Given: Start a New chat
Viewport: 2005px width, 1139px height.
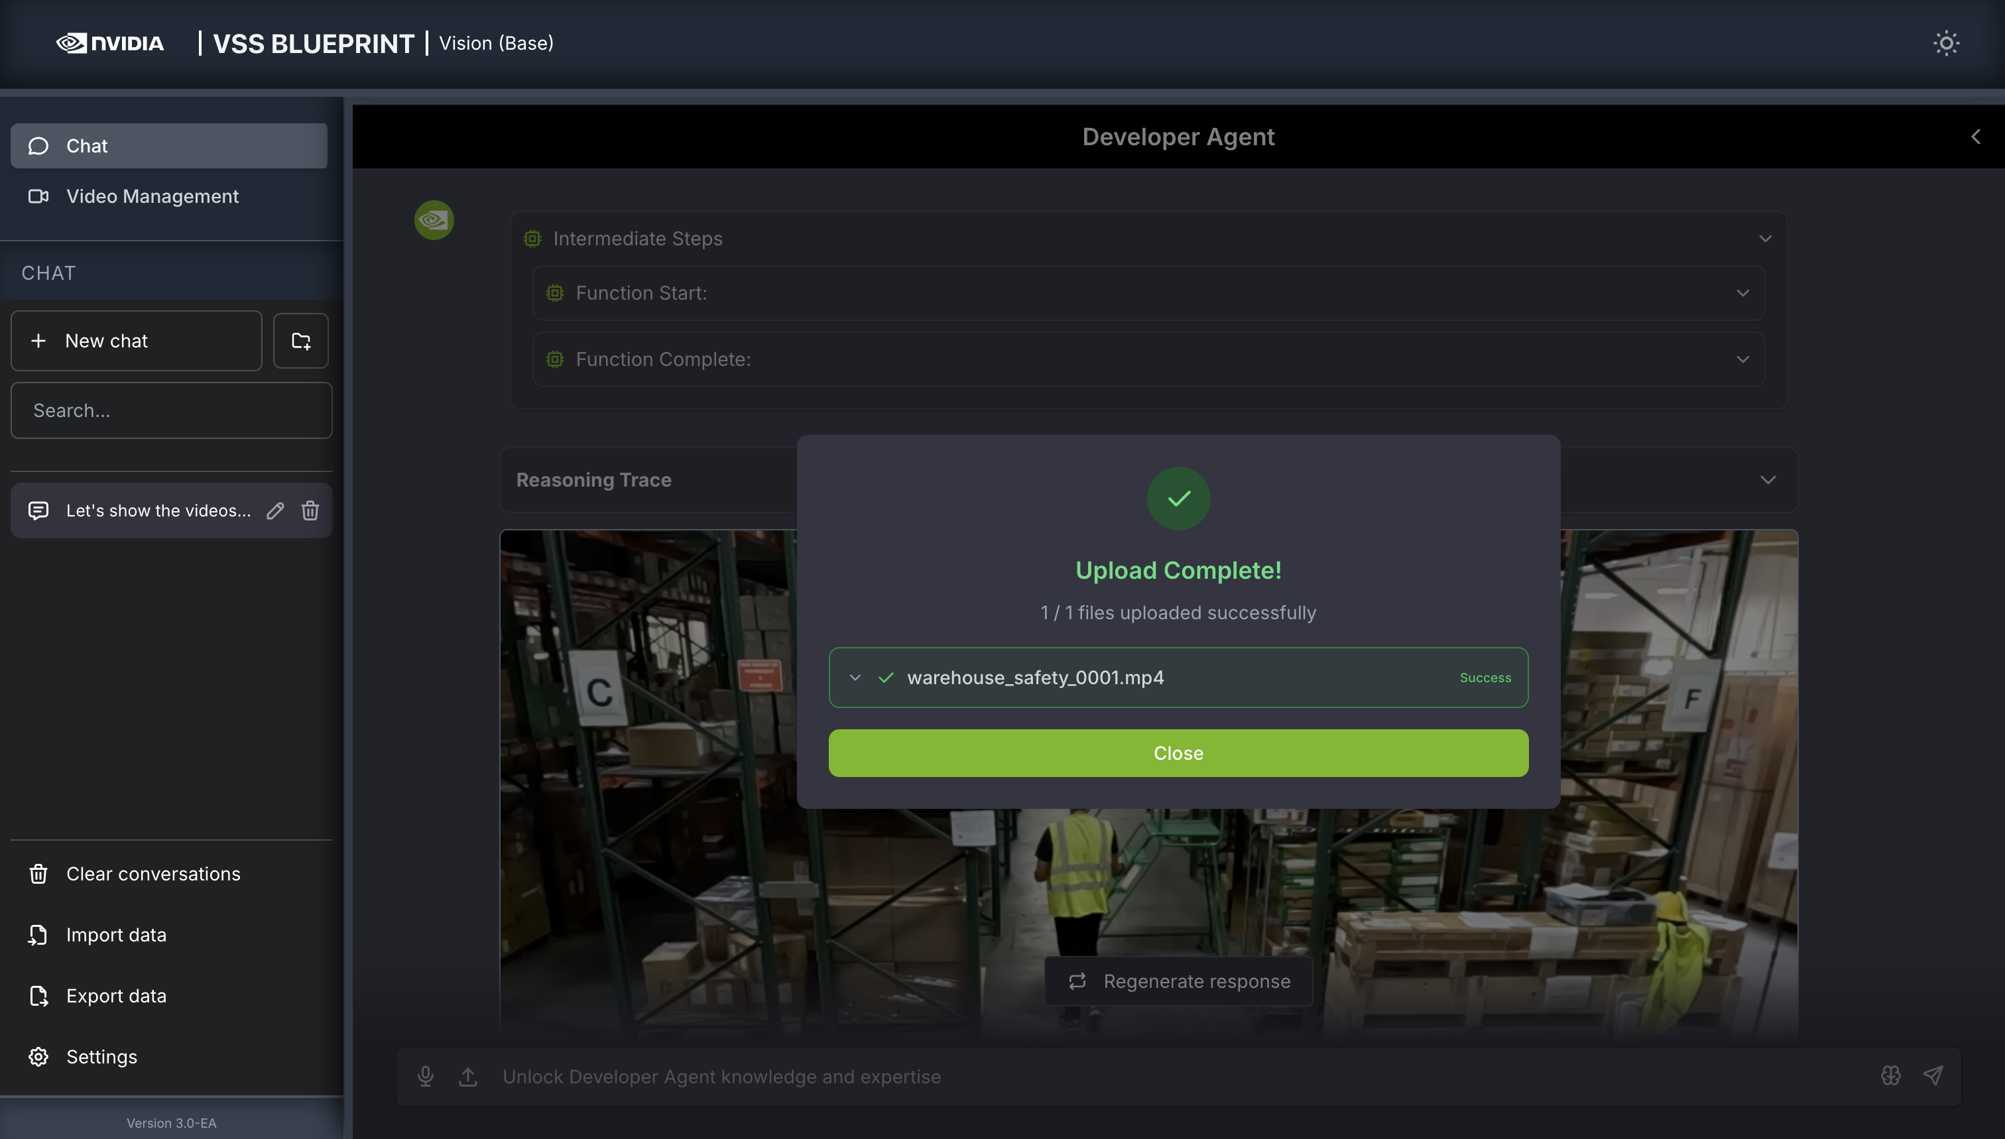Looking at the screenshot, I should [x=136, y=341].
